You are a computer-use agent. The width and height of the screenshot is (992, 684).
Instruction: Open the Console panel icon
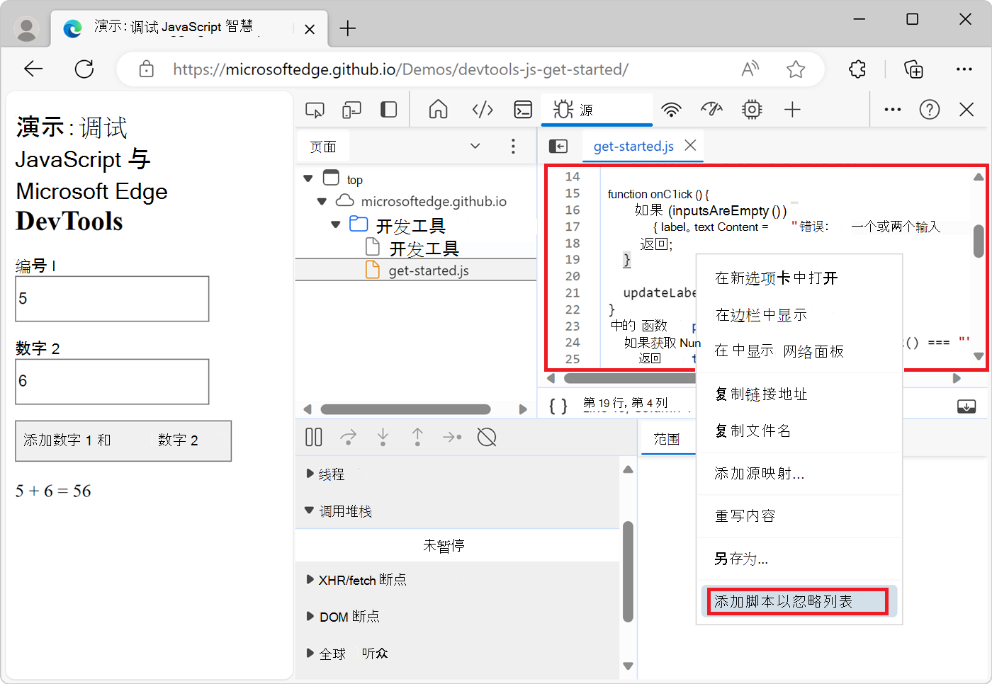point(523,110)
